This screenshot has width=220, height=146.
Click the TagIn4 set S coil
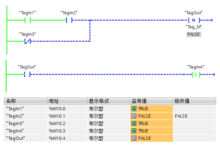tap(196, 74)
